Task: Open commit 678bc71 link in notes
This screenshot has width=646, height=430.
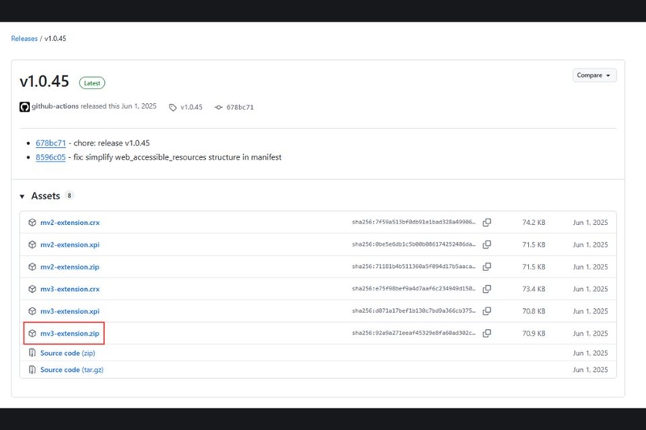Action: [51, 143]
